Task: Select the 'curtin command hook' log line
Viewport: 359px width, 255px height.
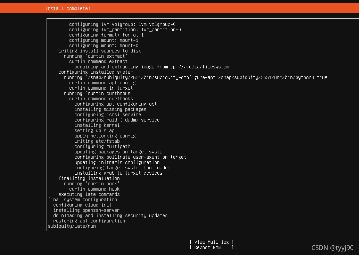Action: pos(94,189)
